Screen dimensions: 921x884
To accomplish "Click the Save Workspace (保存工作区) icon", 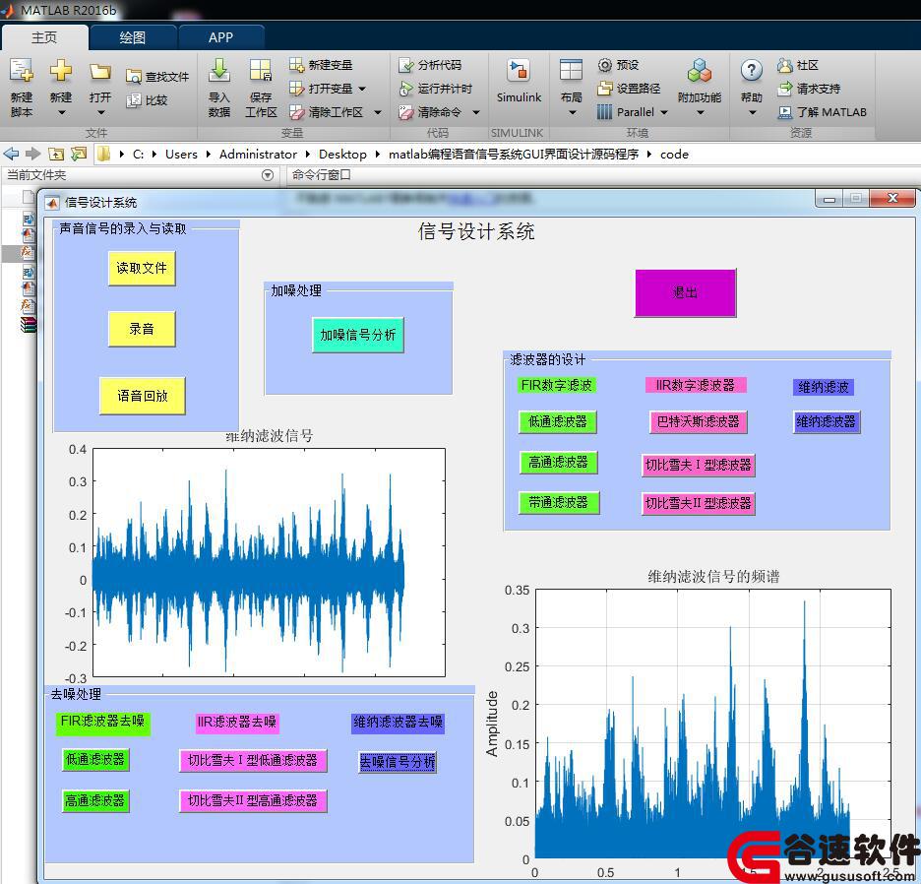I will click(x=260, y=71).
